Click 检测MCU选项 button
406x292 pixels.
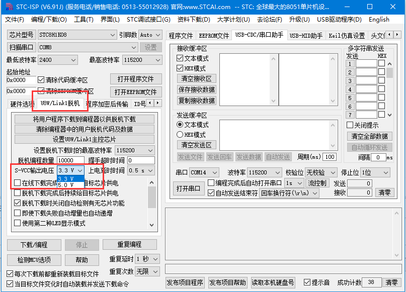[34, 260]
